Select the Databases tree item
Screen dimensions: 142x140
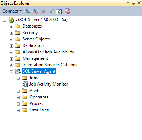32,26
